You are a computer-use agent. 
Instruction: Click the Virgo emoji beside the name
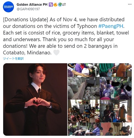[51, 5]
